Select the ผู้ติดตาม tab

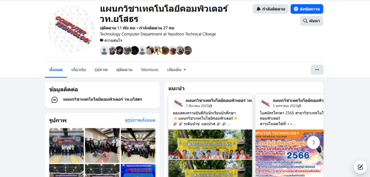124,70
